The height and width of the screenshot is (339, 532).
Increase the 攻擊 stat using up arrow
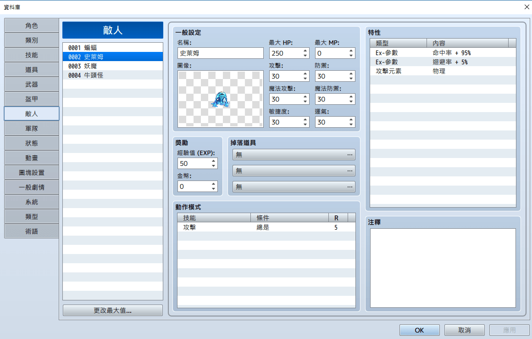pyautogui.click(x=305, y=73)
